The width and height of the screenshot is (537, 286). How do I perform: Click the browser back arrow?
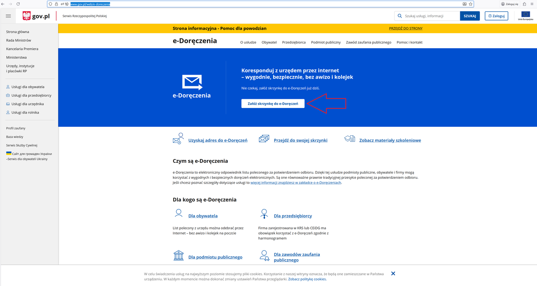(4, 4)
